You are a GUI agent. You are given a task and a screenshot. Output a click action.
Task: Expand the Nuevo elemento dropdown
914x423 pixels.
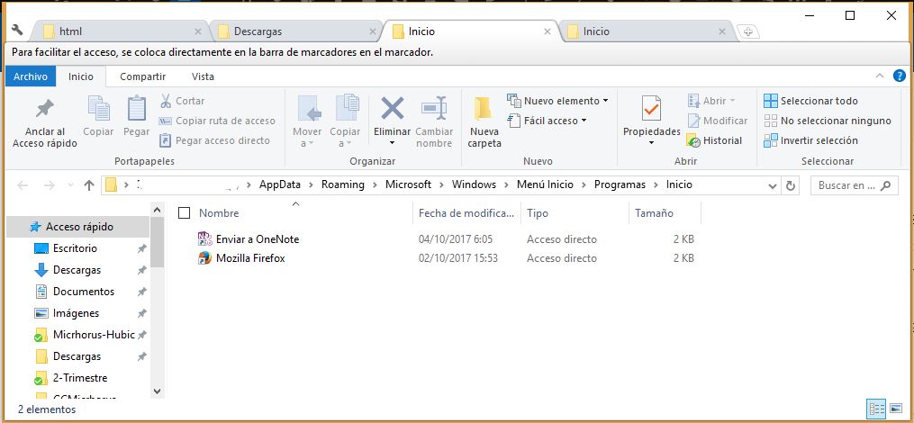pyautogui.click(x=605, y=101)
